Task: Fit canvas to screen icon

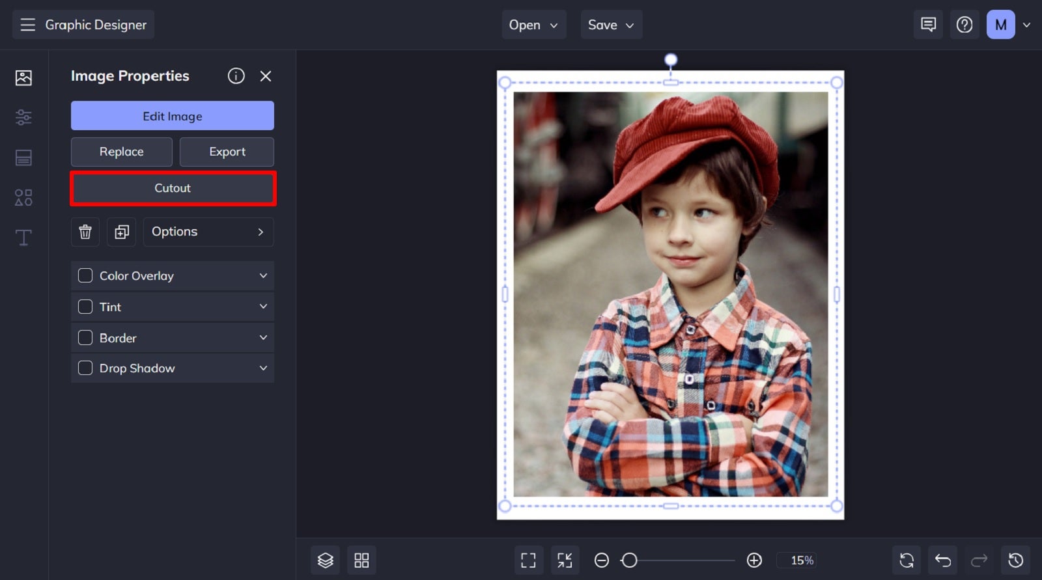Action: tap(528, 560)
